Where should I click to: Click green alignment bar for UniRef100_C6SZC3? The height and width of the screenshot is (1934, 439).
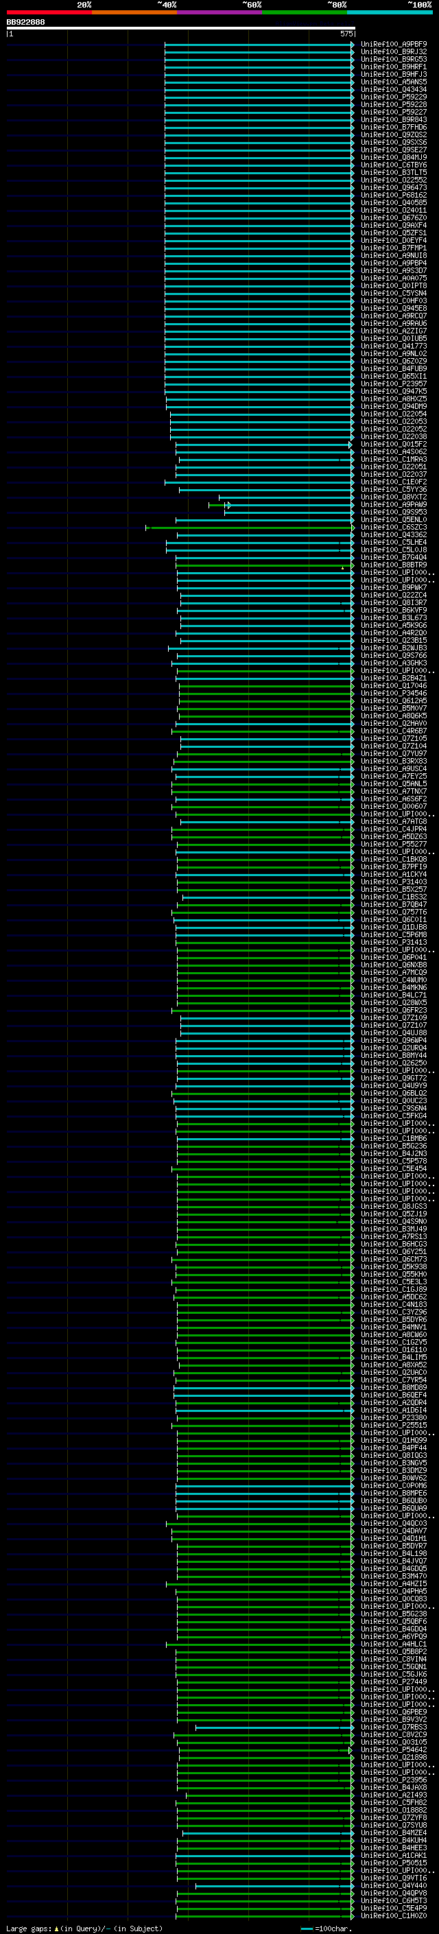point(250,528)
